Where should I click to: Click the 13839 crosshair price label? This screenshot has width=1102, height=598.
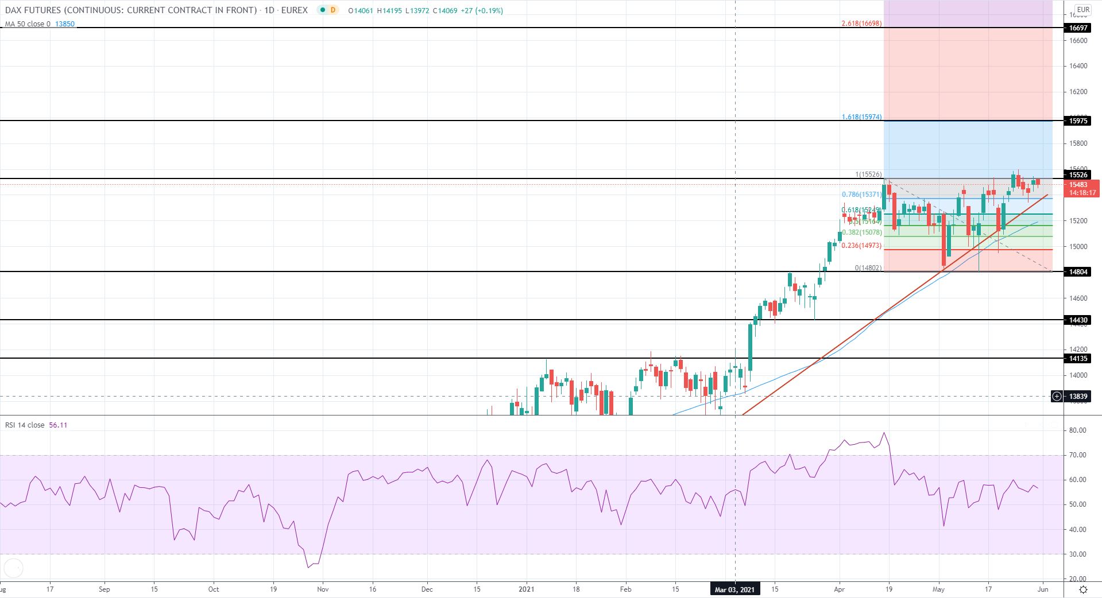(1078, 396)
